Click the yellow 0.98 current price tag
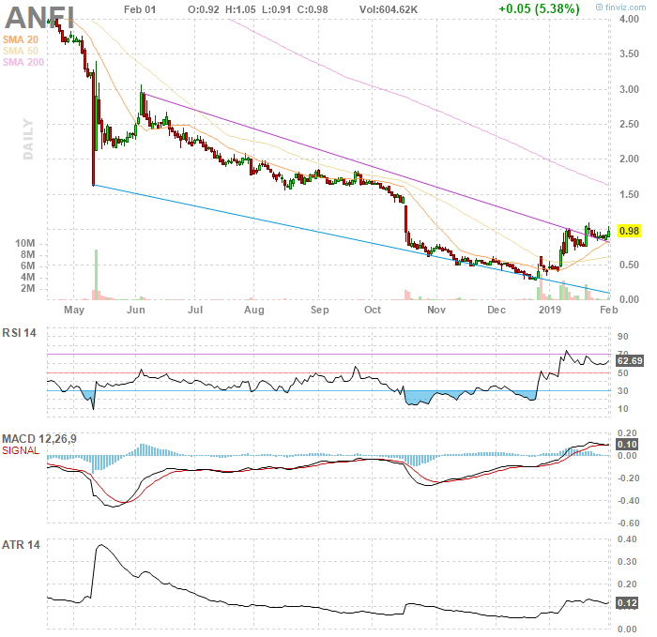657x637 pixels. (x=629, y=231)
